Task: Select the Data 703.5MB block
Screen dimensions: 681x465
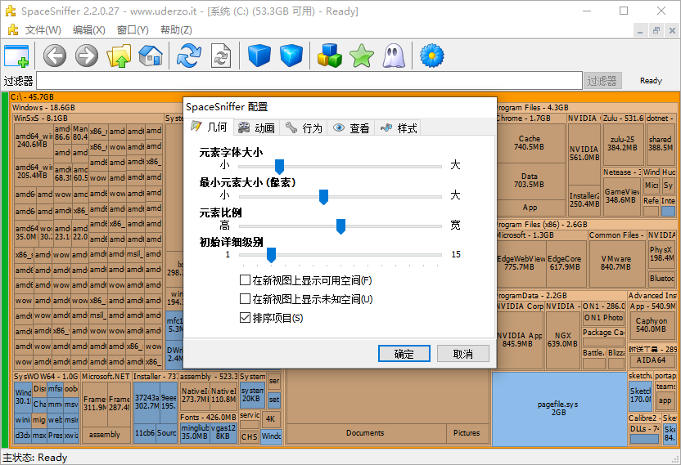Action: (530, 181)
